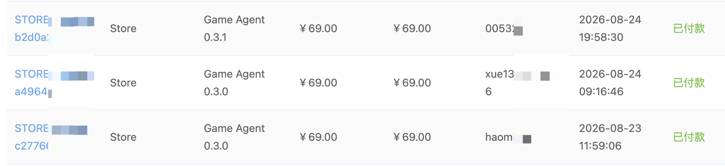Select the timestamp 2026-08-24 19:58:30

click(x=610, y=28)
